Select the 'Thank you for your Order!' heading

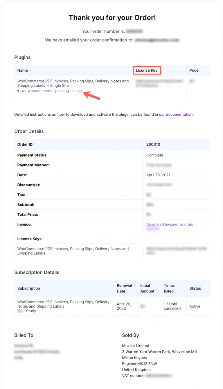pos(112,17)
